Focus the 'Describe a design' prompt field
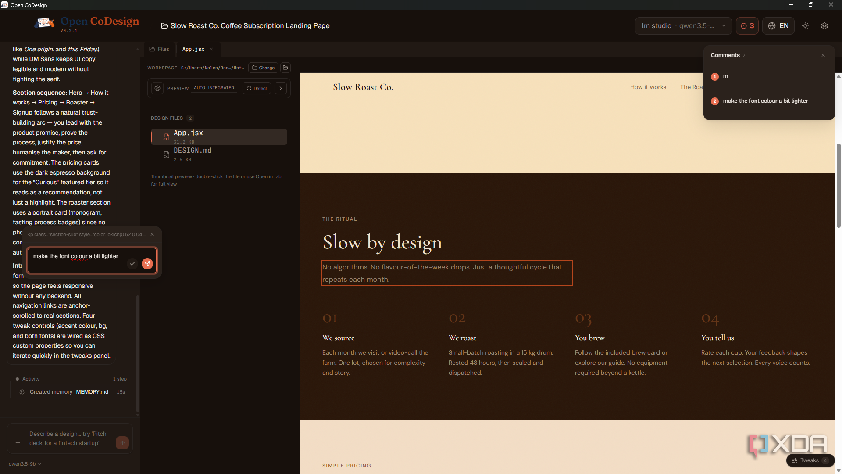 (69, 438)
